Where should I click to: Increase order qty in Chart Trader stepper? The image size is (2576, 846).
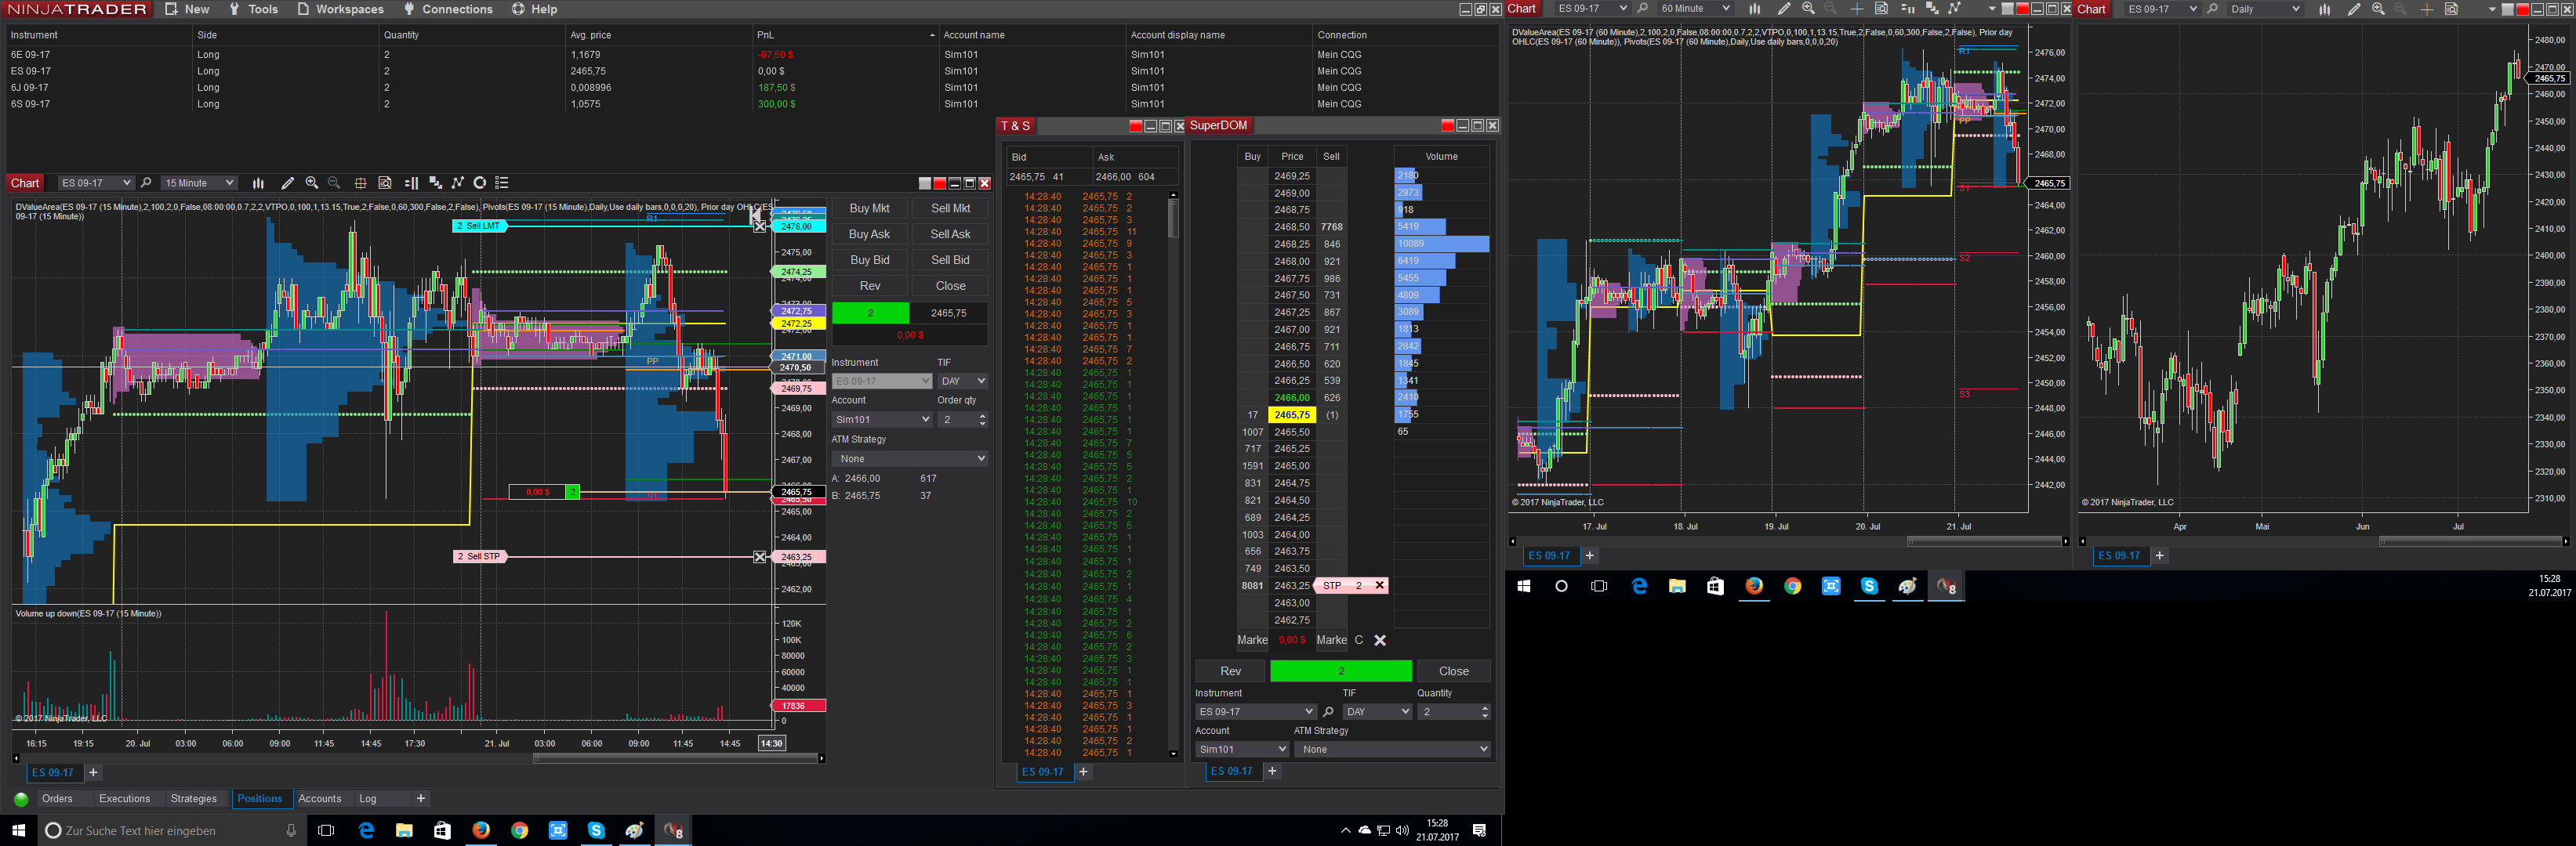982,415
